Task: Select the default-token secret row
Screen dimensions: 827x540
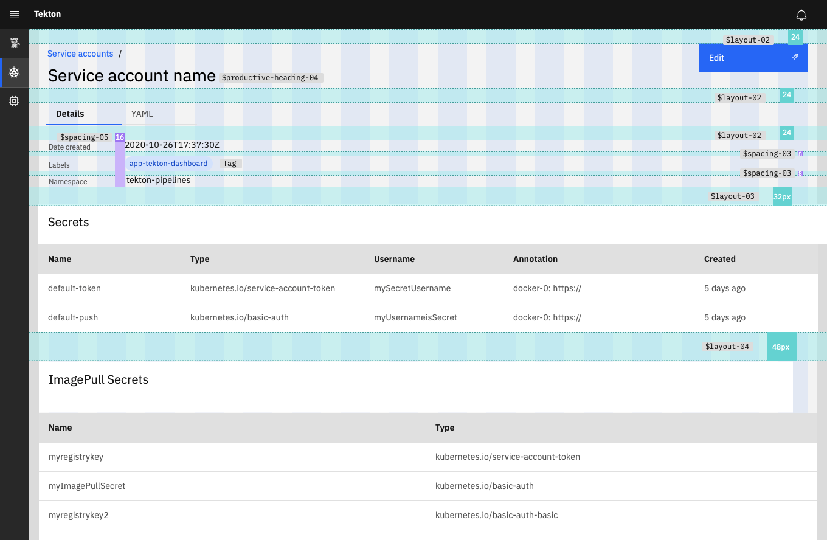Action: (74, 288)
